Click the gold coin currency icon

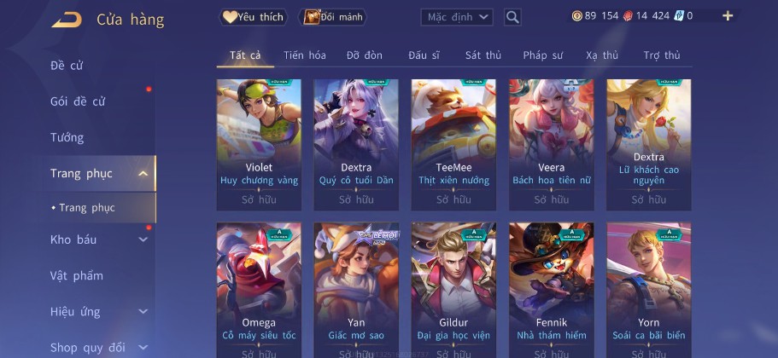[576, 16]
